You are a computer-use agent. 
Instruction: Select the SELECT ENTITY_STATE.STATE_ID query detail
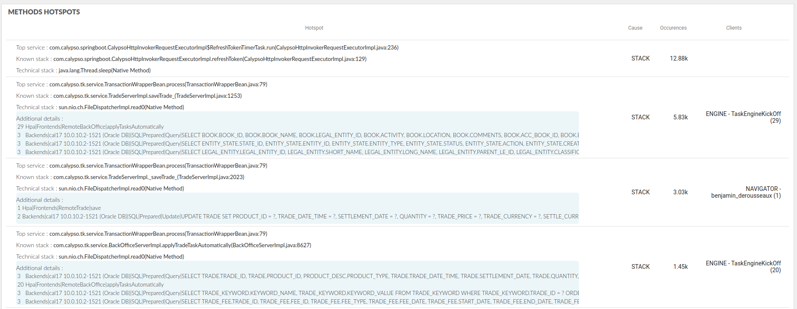(298, 143)
